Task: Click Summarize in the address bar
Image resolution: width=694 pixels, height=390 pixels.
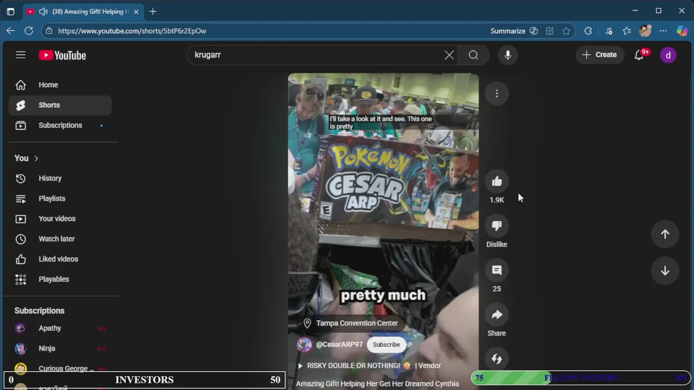Action: coord(507,31)
